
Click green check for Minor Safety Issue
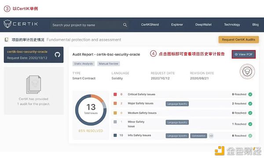[250, 124]
